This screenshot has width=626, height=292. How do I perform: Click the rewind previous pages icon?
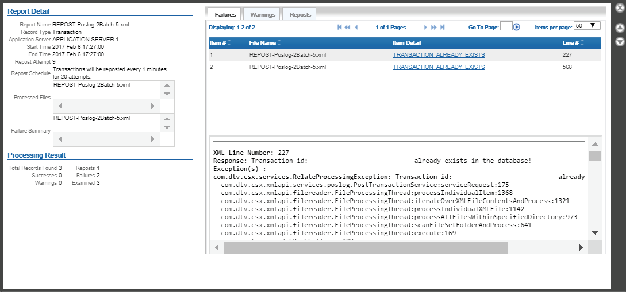pos(347,27)
